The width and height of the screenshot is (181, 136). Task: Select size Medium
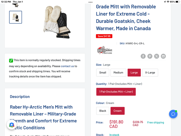118,73
